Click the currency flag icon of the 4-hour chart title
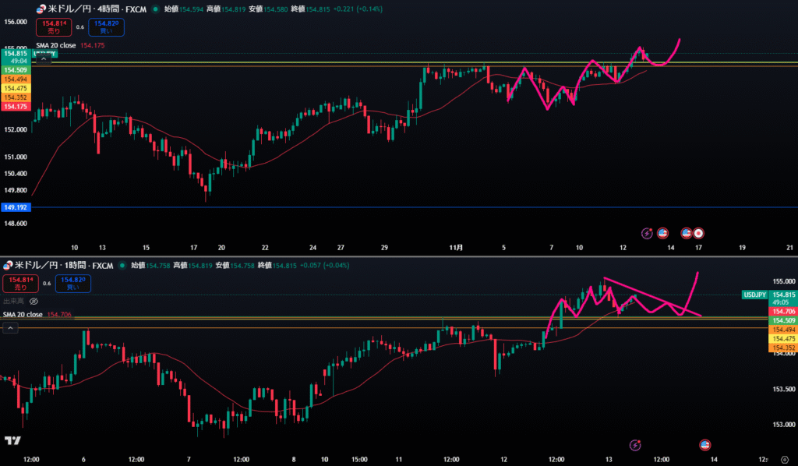Screen dimensions: 798x466 (40, 10)
